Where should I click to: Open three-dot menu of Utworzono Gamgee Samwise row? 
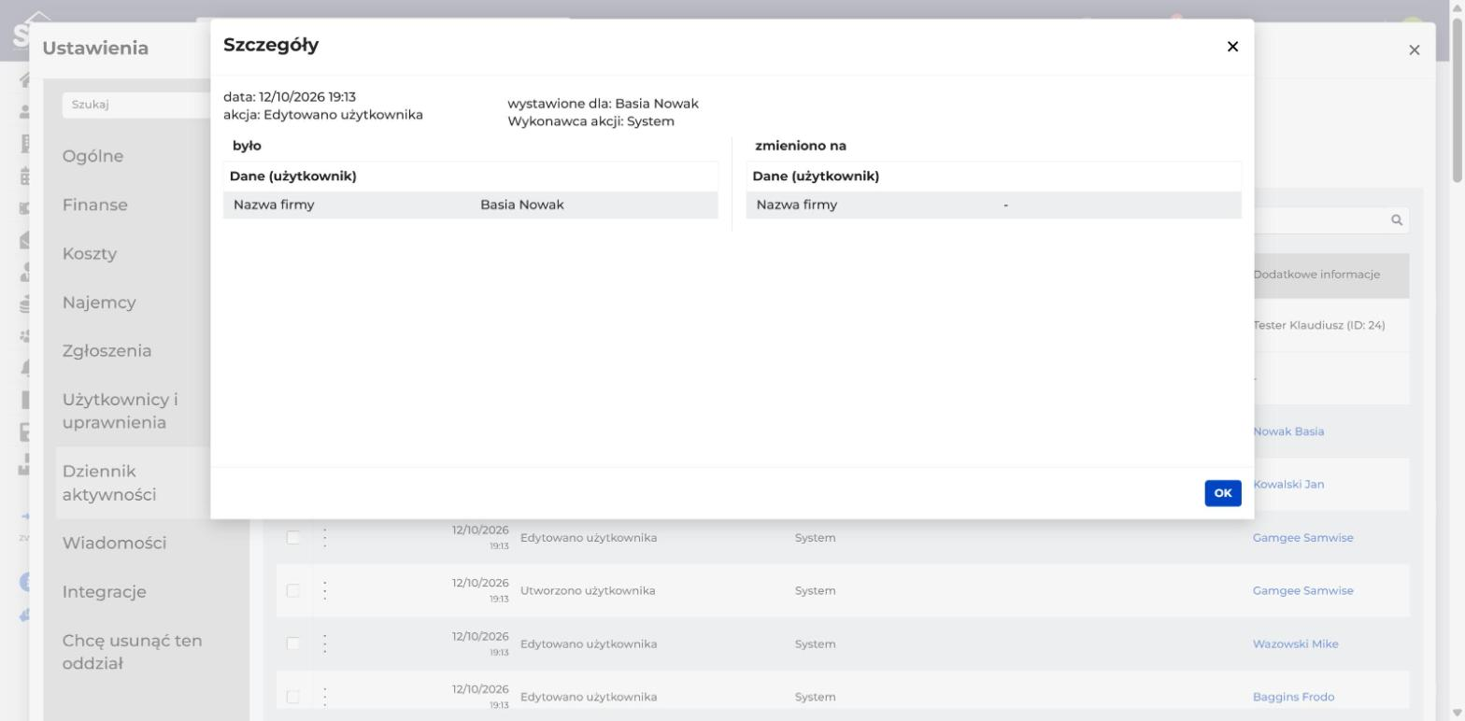(x=325, y=590)
